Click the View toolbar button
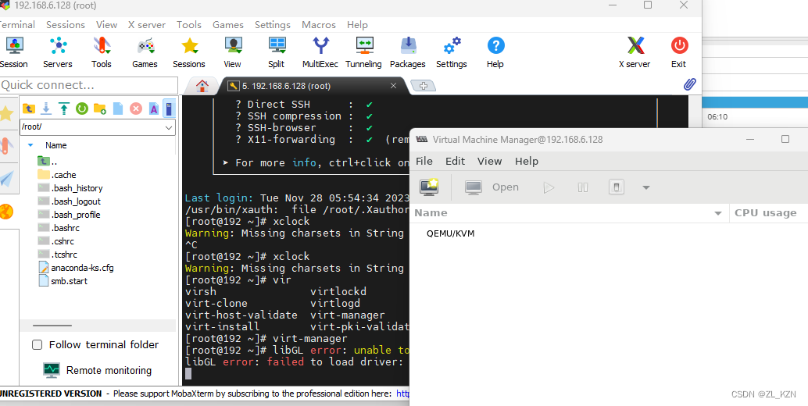Image resolution: width=808 pixels, height=406 pixels. (232, 53)
